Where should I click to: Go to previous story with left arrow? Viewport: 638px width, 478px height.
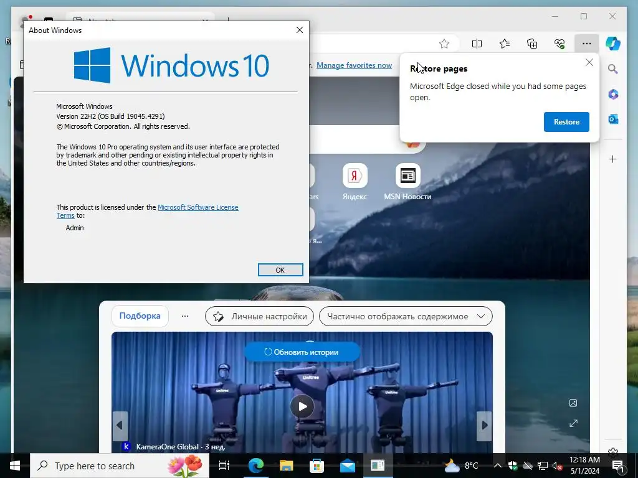pos(120,426)
